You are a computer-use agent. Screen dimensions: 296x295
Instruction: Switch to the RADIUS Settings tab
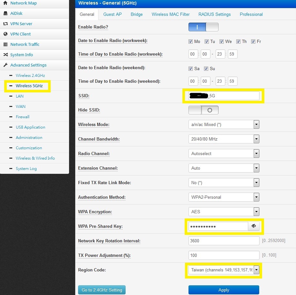(x=214, y=14)
